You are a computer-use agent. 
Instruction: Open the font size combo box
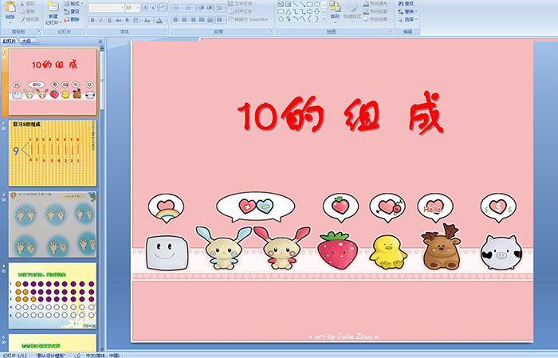tap(132, 7)
